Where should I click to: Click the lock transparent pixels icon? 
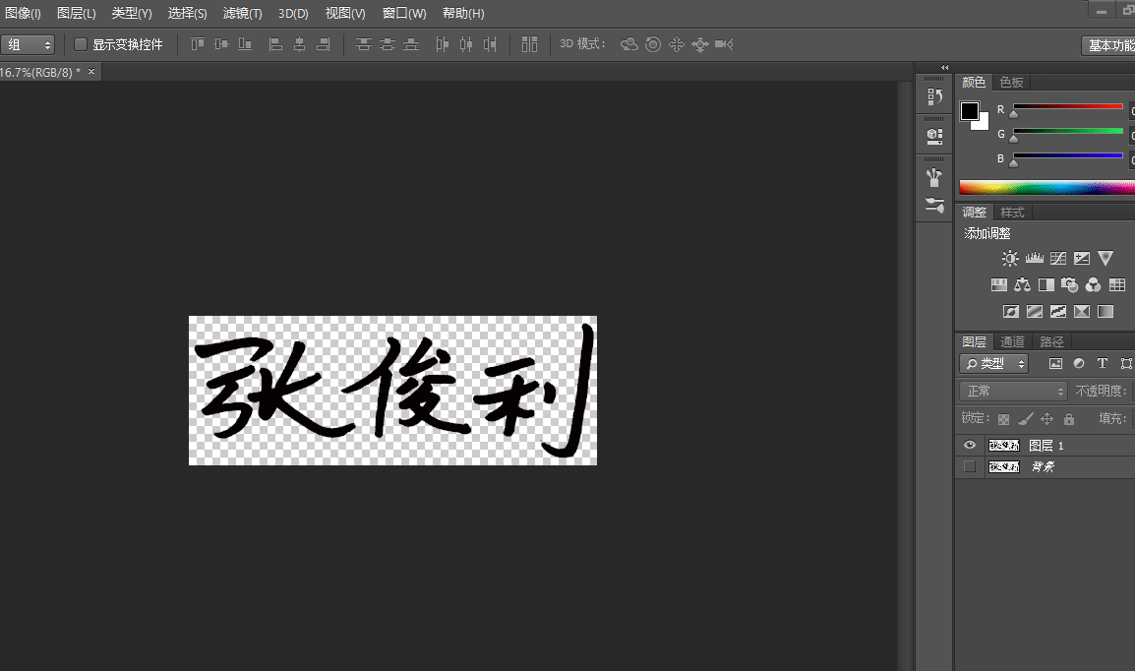(1003, 419)
